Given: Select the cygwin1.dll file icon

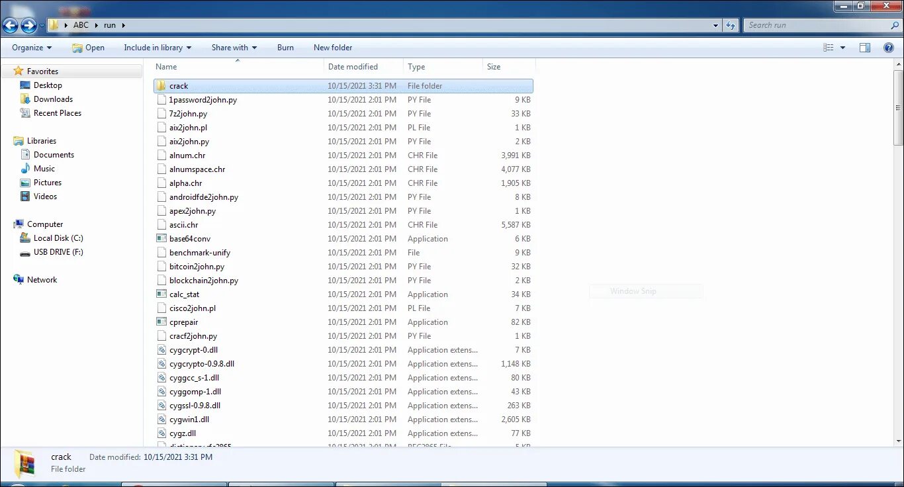Looking at the screenshot, I should 162,420.
